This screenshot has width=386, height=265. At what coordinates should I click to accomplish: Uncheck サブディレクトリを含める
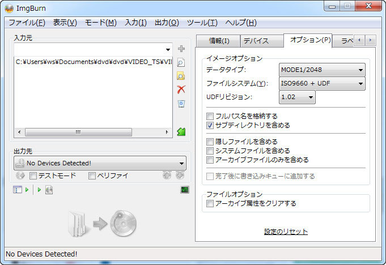pos(210,125)
